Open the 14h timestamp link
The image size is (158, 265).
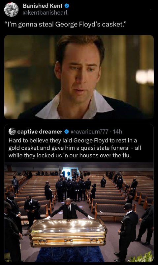coord(117,132)
